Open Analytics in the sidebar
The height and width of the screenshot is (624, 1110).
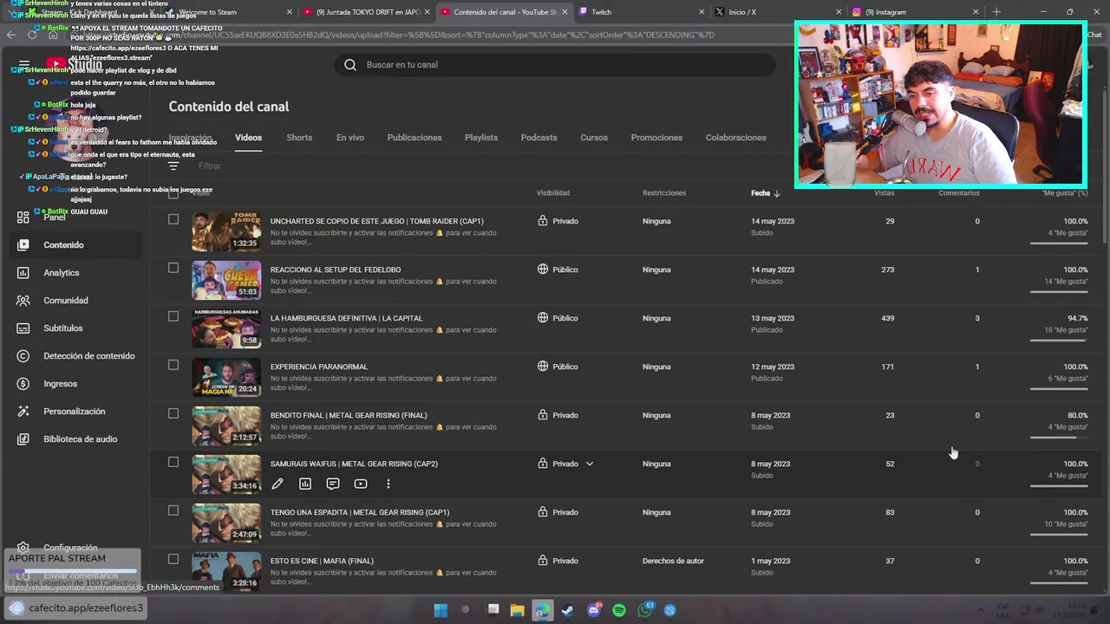61,273
